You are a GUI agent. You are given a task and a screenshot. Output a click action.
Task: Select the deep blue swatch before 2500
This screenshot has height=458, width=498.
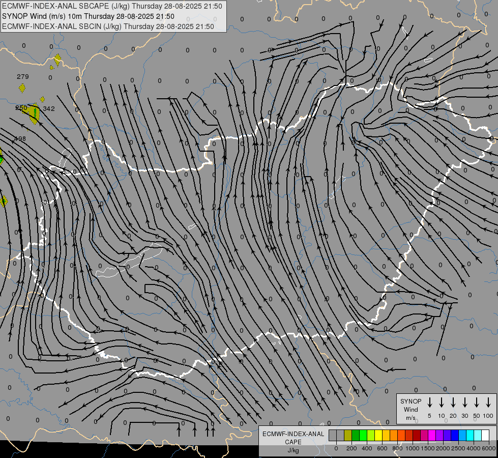[x=455, y=435]
